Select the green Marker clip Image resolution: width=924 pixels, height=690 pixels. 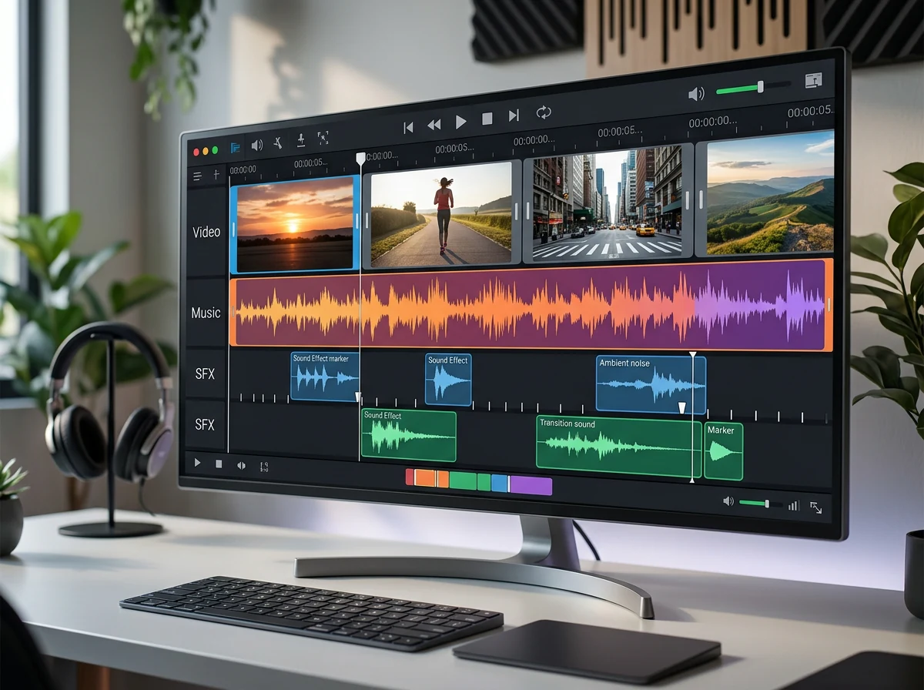[724, 451]
